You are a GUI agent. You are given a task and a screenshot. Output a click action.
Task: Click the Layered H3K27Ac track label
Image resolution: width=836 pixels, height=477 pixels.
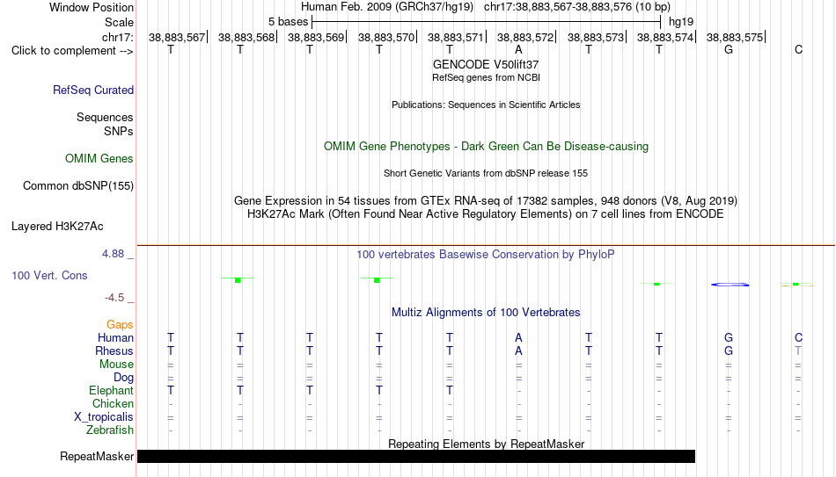[57, 227]
